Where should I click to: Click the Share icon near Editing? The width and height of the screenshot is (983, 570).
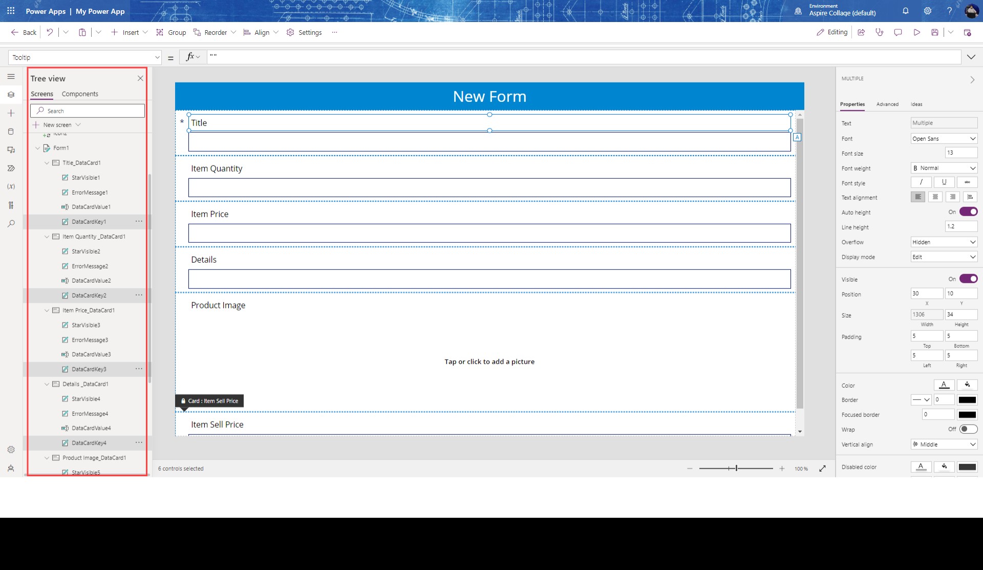pyautogui.click(x=862, y=32)
